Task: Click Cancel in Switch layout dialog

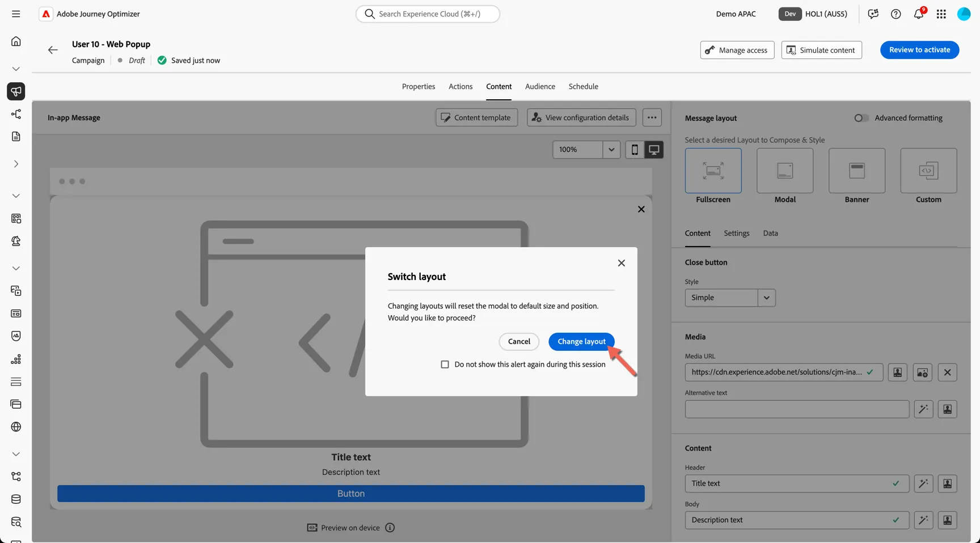Action: (519, 342)
